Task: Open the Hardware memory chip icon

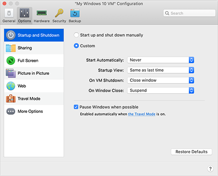Action: coord(42,13)
